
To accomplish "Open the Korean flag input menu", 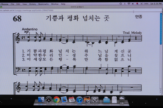I will (x=137, y=4).
